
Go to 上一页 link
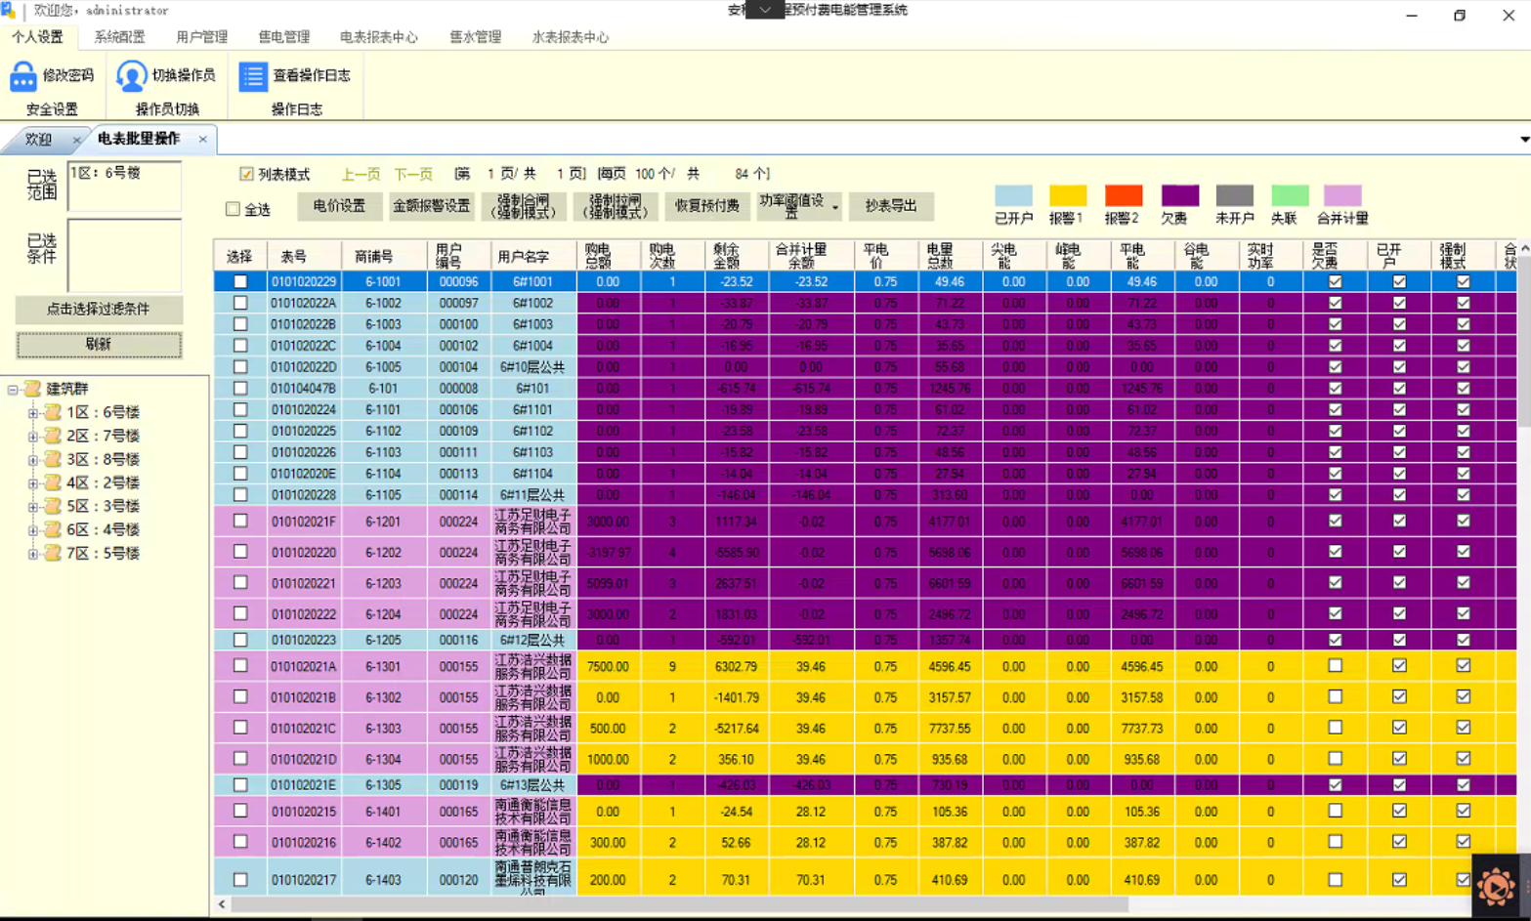(x=361, y=174)
